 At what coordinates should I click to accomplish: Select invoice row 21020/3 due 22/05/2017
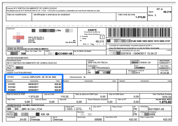tap(35, 90)
